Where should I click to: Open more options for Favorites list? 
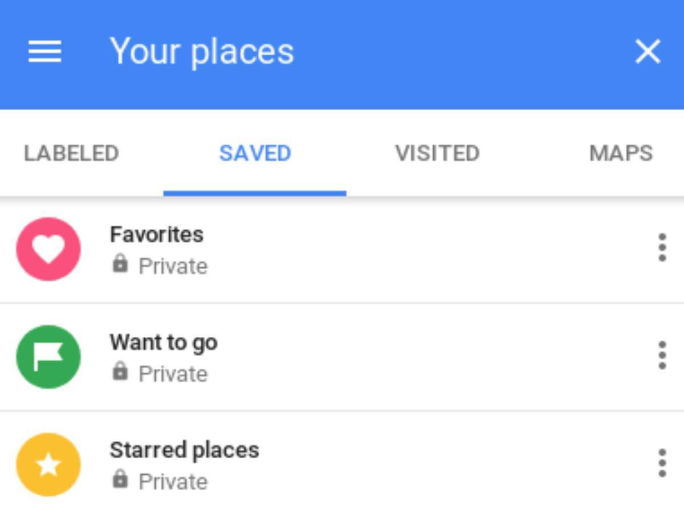[662, 247]
